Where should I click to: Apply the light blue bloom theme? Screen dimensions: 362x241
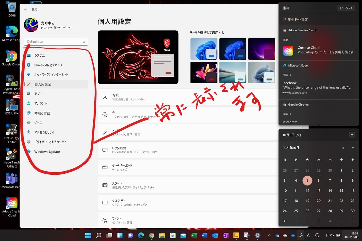coord(204,49)
